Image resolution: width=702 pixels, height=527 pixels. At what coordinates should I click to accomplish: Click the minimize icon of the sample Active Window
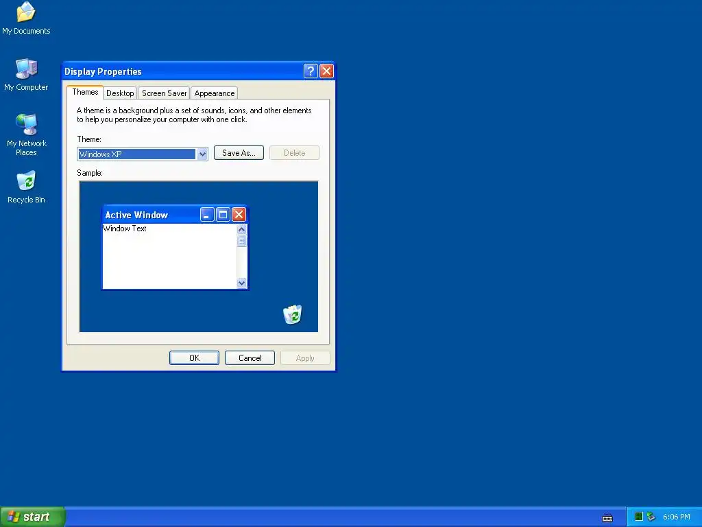[x=207, y=215]
